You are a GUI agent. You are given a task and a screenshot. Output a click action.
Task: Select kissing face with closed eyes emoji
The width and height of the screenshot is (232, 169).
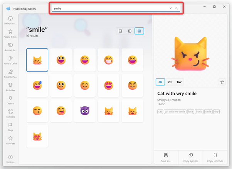point(37,111)
